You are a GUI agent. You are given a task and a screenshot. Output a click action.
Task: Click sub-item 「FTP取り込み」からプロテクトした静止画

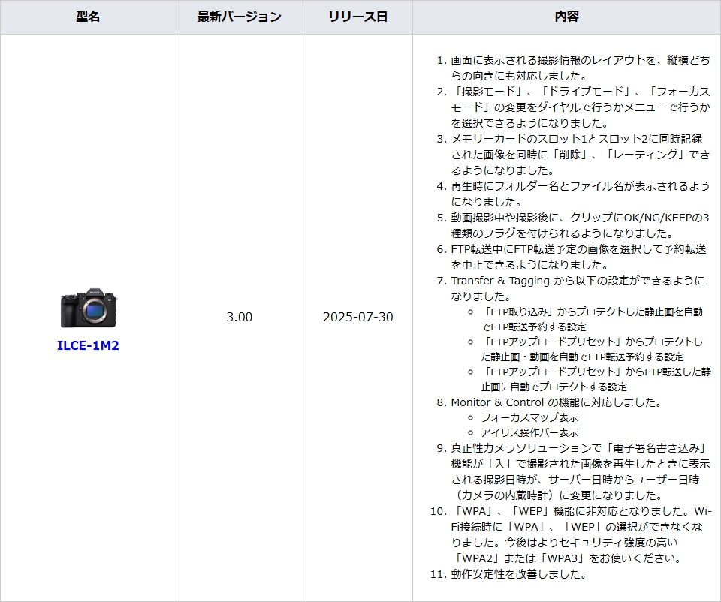(592, 319)
